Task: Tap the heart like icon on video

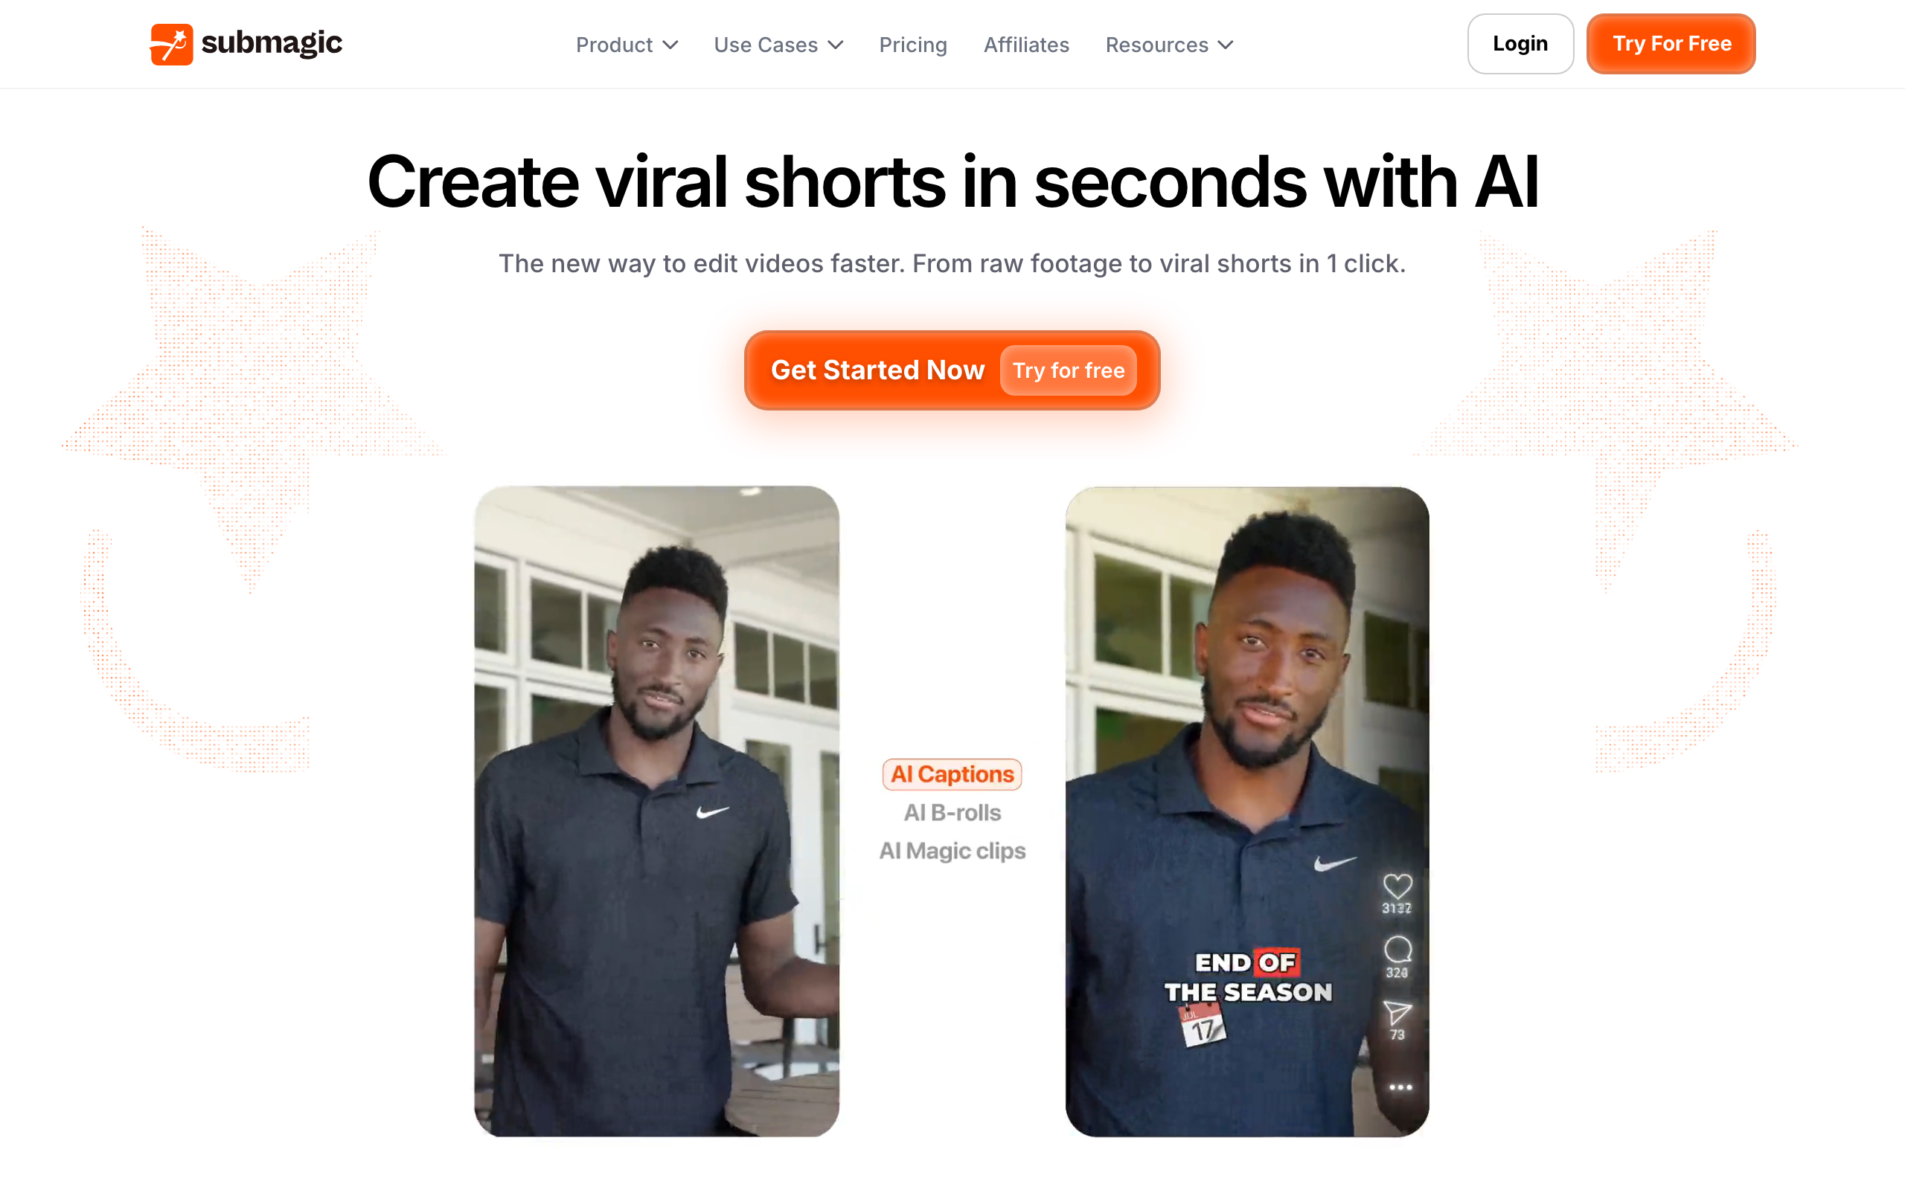Action: click(1397, 887)
